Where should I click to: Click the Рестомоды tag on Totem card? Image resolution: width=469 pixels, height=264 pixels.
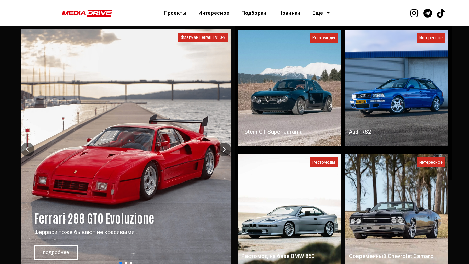(x=324, y=38)
